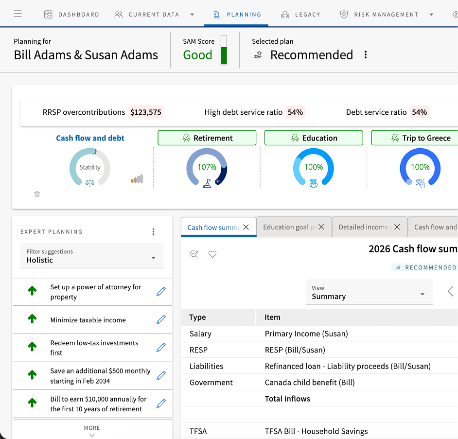Click the Legacy hands icon

point(285,14)
